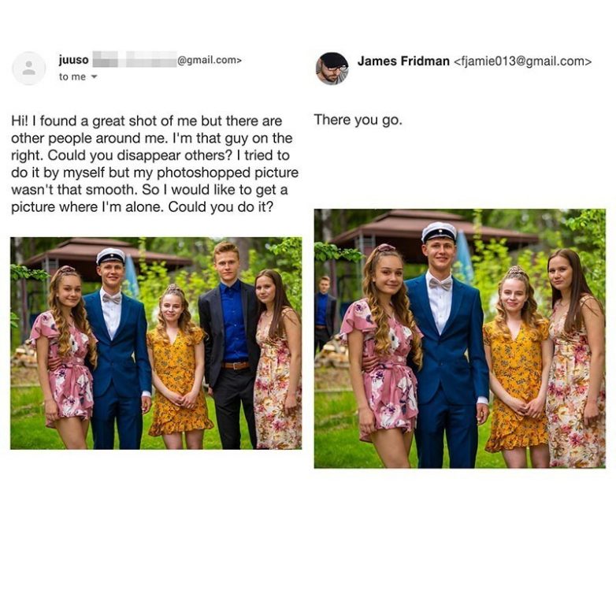Click the James Fridman sender name

pyautogui.click(x=403, y=61)
